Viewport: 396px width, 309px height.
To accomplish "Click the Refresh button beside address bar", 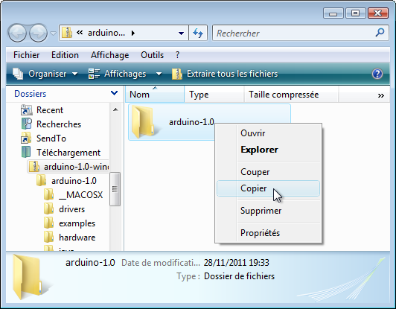I will pos(198,33).
